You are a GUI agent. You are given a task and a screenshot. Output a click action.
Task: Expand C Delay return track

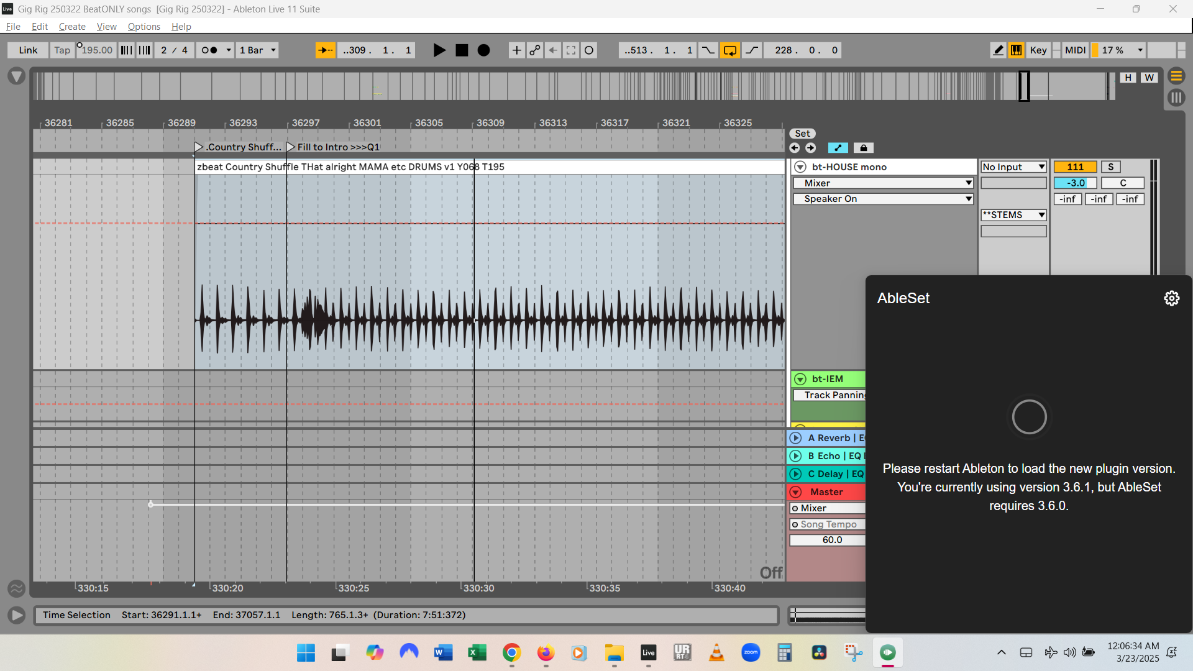[x=796, y=474]
